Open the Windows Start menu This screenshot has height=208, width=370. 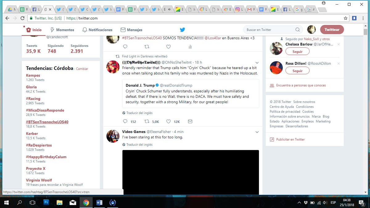[x=6, y=202]
